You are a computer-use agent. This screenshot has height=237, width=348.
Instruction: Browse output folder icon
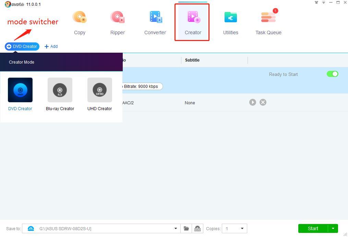tap(186, 228)
